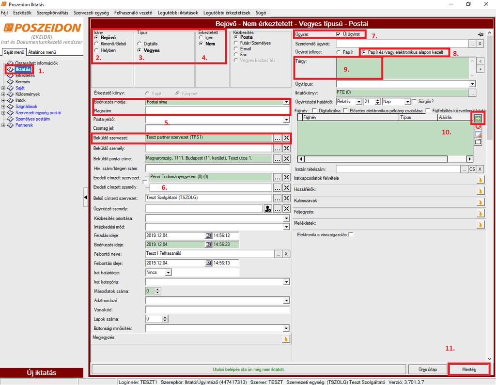Open the Szerepkörváltás menu
The width and height of the screenshot is (496, 385).
(52, 13)
